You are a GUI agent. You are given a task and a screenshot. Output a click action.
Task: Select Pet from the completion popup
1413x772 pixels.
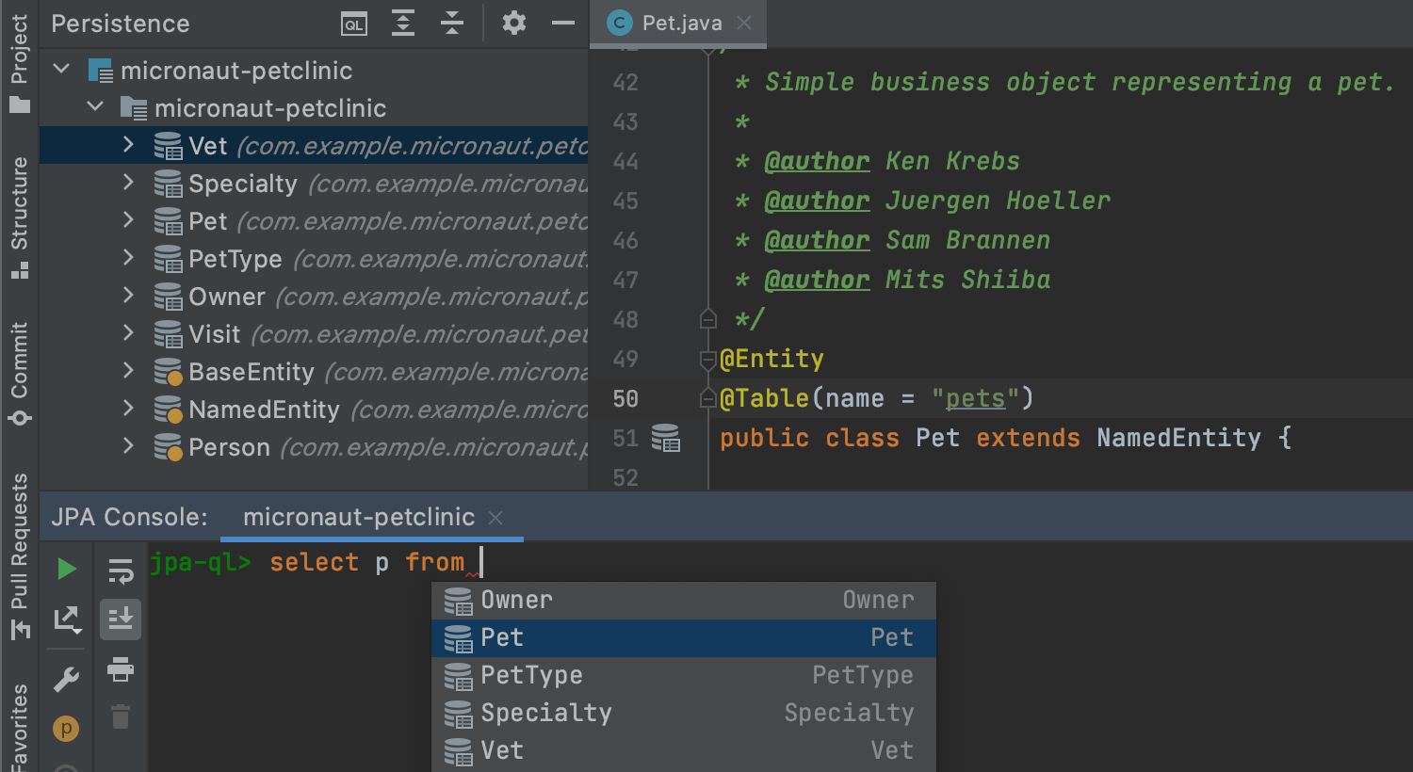tap(504, 637)
